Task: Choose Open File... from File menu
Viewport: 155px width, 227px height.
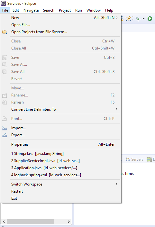Action: [61, 25]
